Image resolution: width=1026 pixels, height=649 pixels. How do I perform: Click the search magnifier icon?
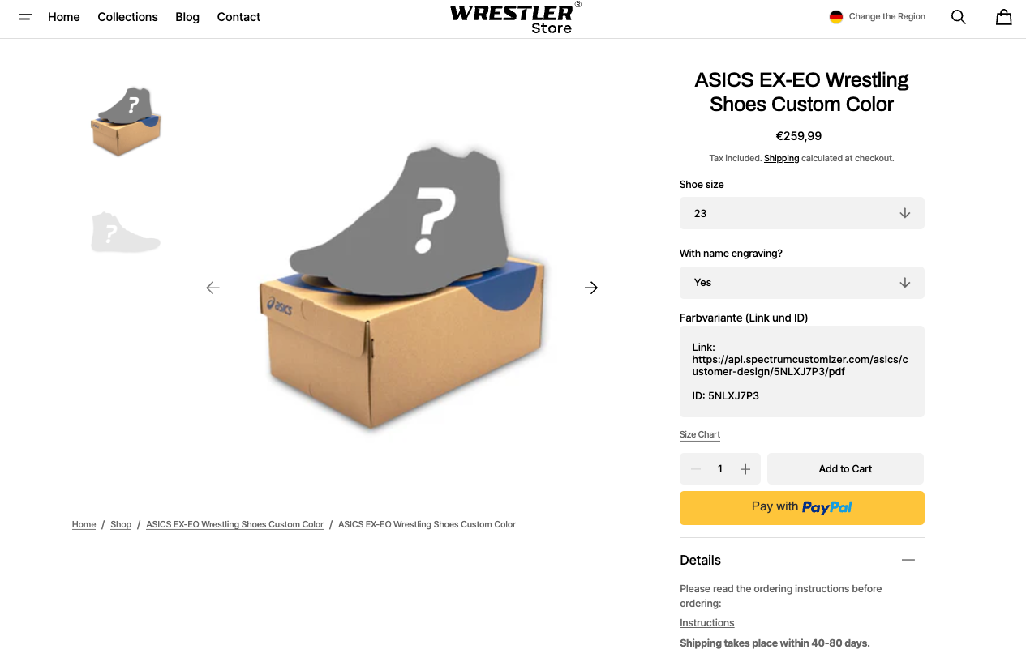coord(958,17)
